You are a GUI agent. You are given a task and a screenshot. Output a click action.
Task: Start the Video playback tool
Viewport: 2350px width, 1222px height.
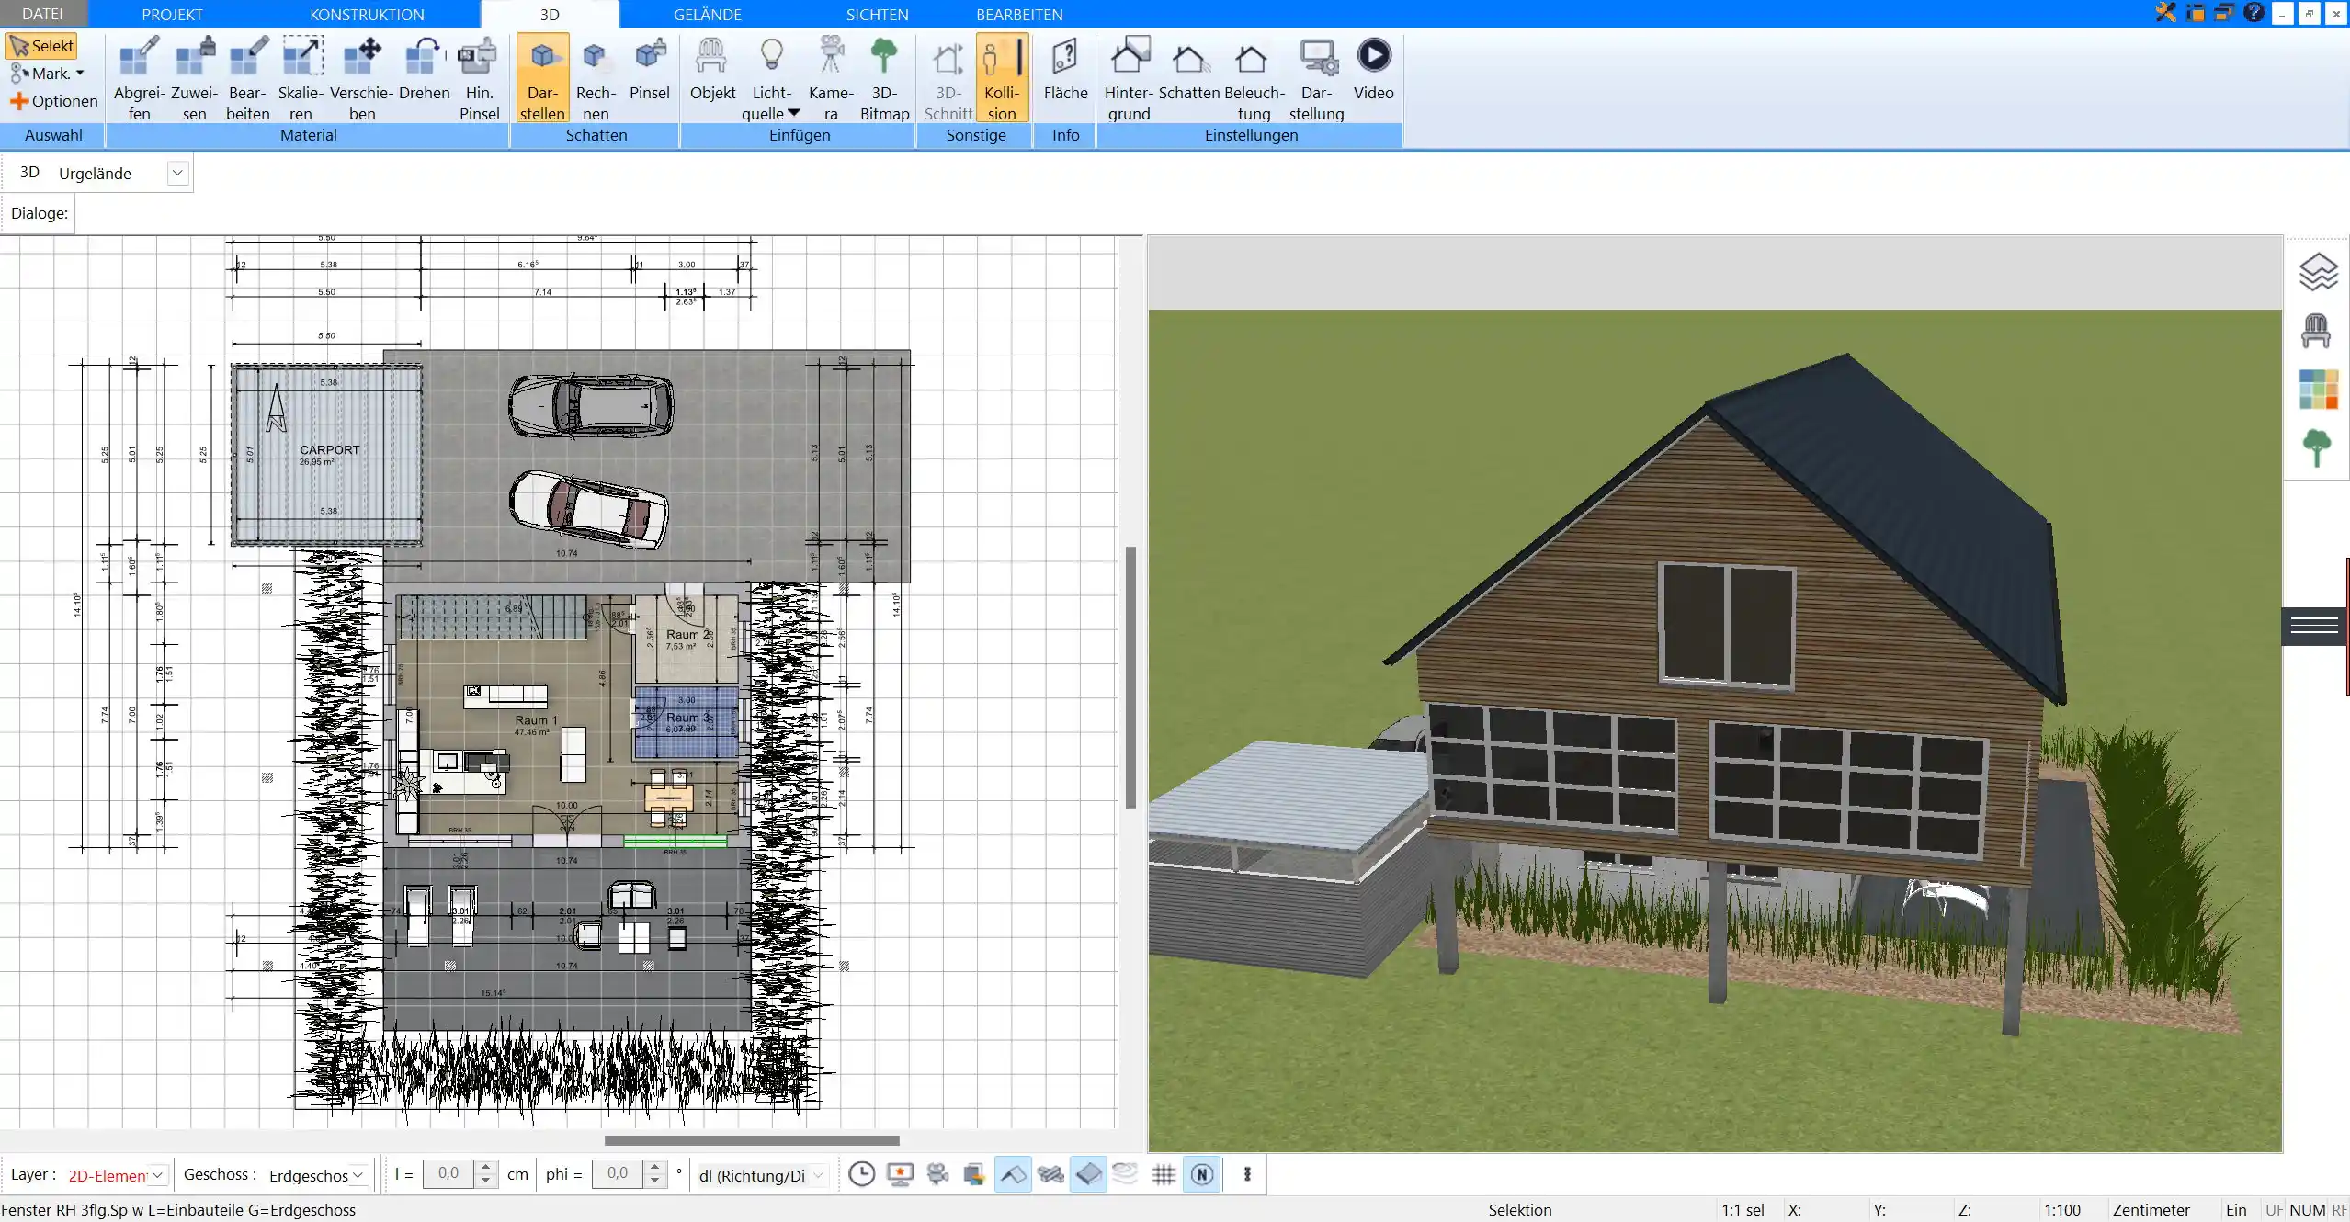[1373, 69]
